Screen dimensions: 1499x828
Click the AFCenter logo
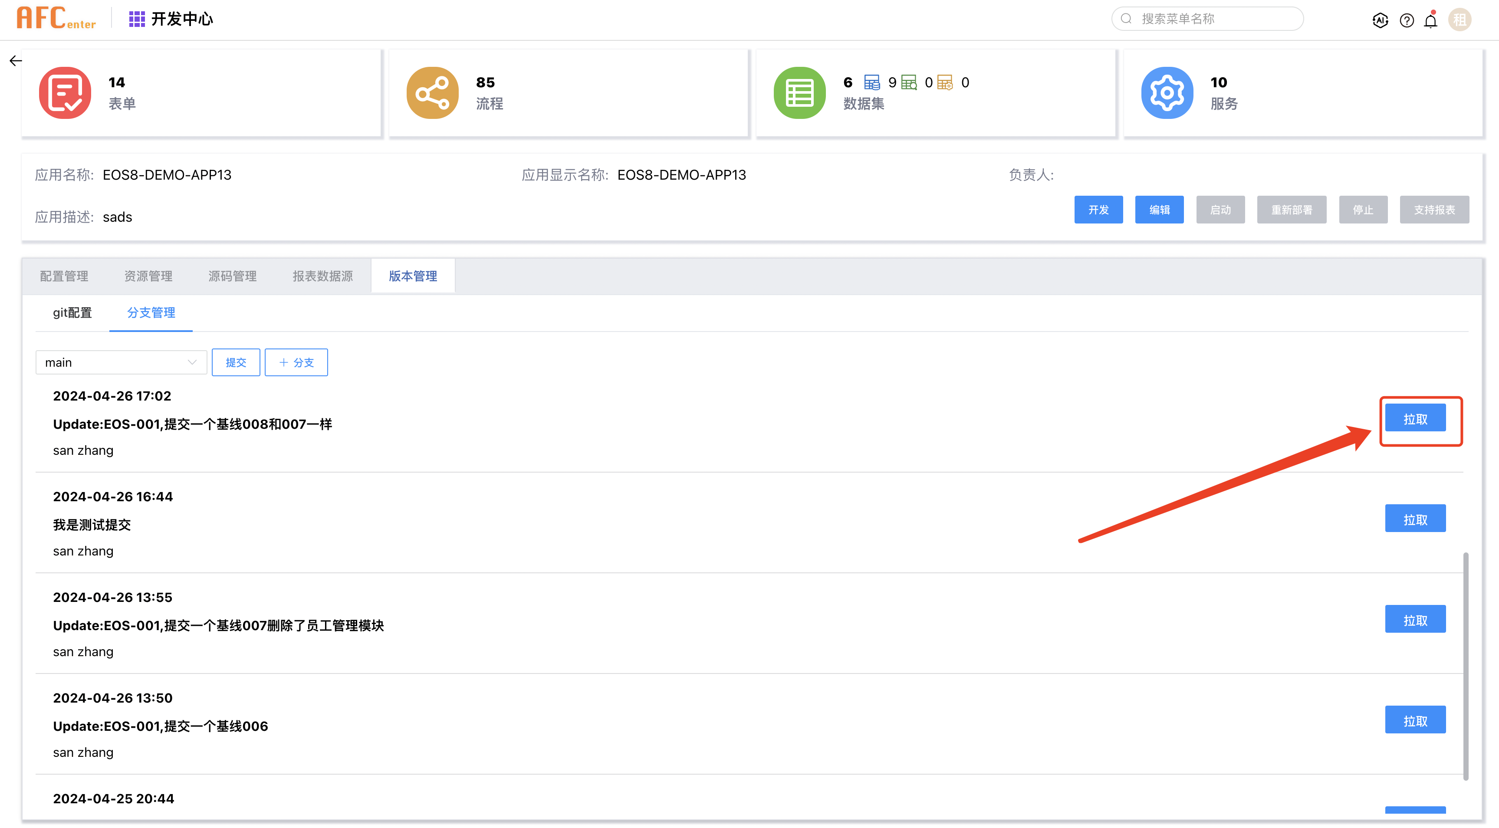pos(56,18)
